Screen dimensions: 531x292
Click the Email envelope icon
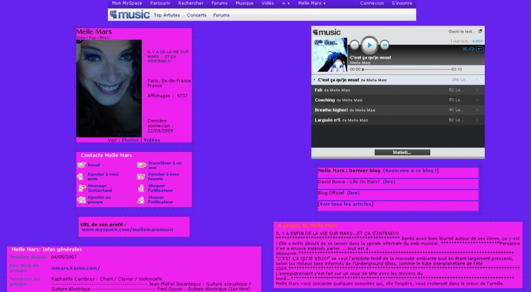81,165
